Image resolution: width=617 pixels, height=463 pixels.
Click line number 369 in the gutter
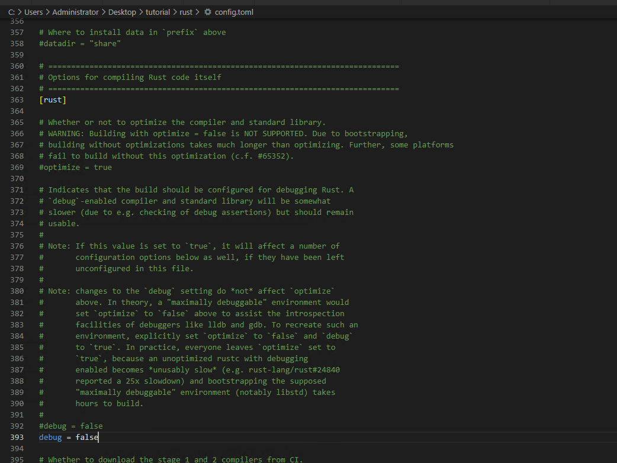pyautogui.click(x=17, y=168)
